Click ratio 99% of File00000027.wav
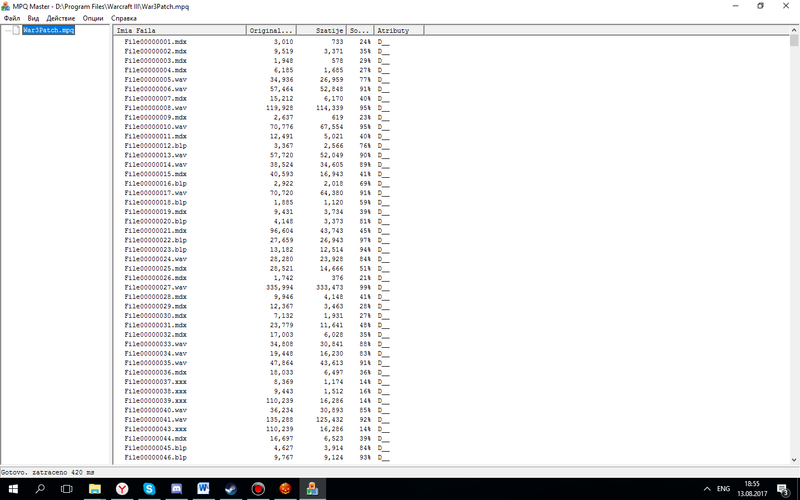The image size is (800, 500). click(365, 287)
